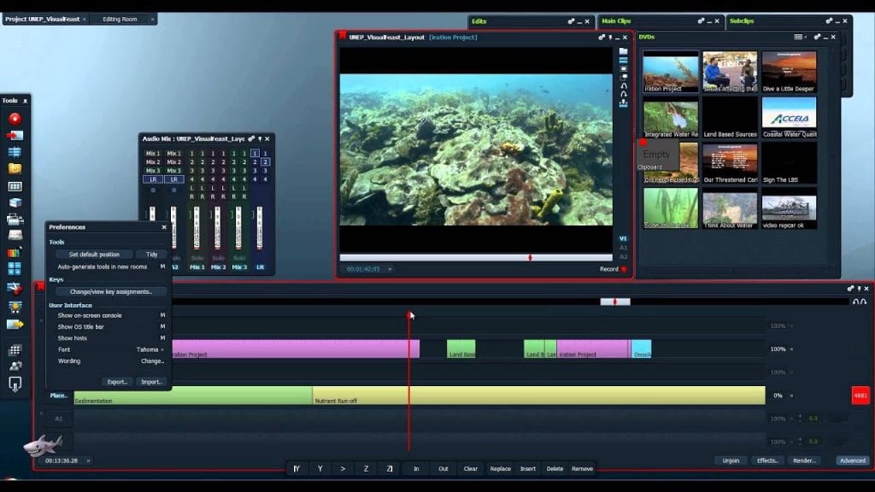875x492 pixels.
Task: Click the Nutrient Run-off timeline segment
Action: [x=538, y=395]
